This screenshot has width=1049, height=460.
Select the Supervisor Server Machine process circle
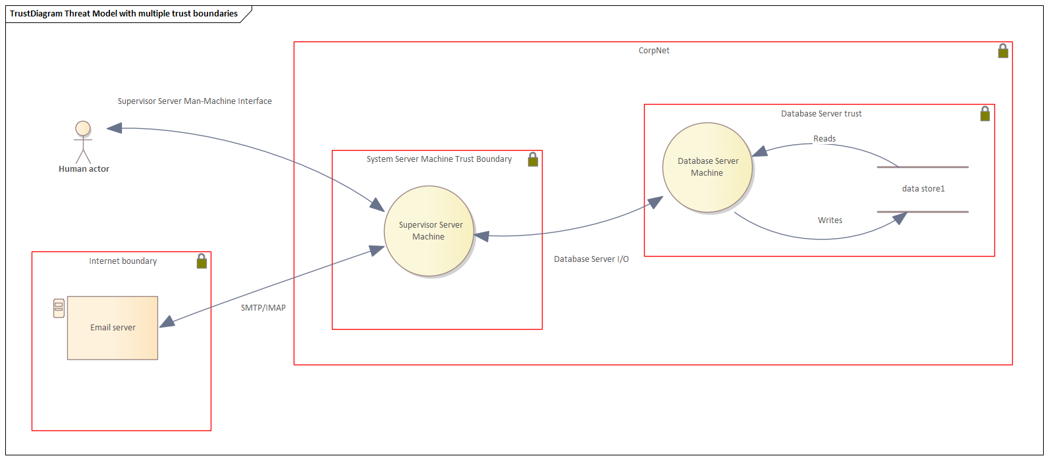(429, 231)
